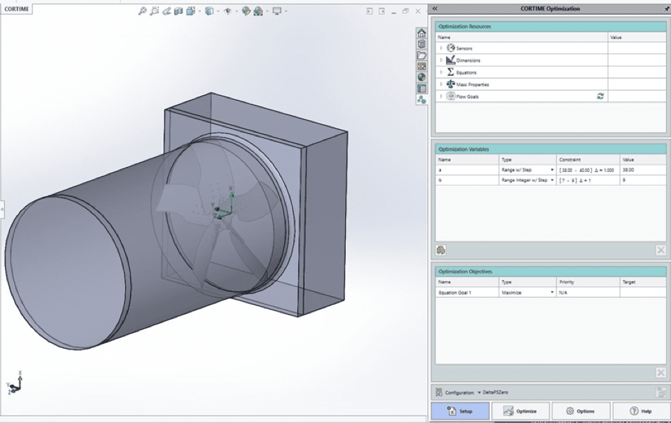Switch to the Optimize tab

[x=520, y=411]
